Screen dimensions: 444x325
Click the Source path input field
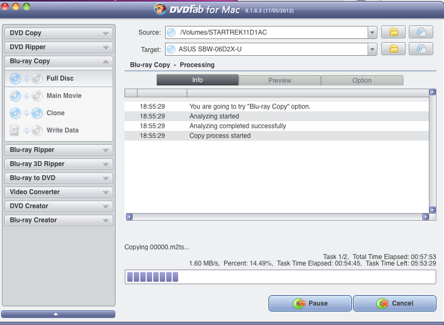(266, 32)
